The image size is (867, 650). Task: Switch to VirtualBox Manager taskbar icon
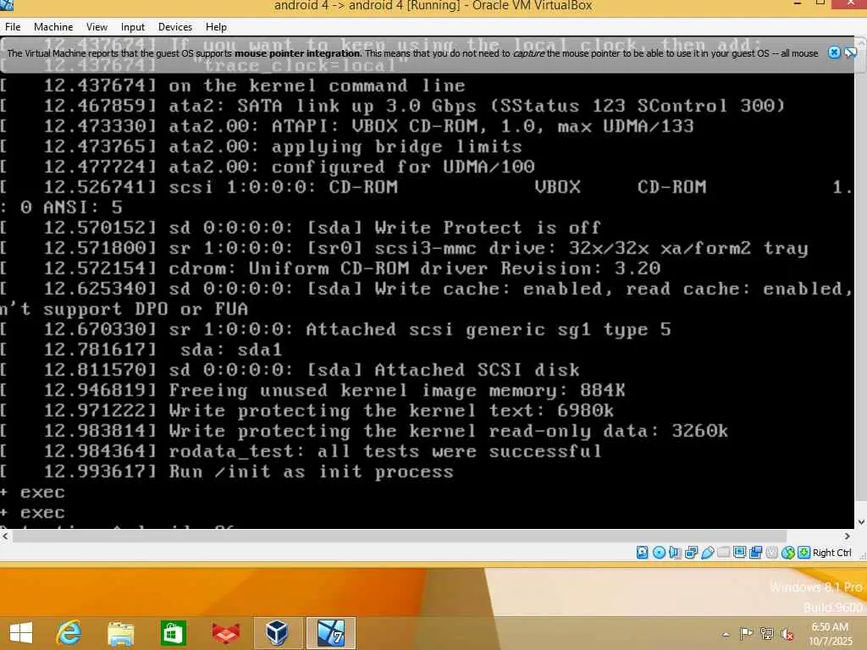[278, 633]
